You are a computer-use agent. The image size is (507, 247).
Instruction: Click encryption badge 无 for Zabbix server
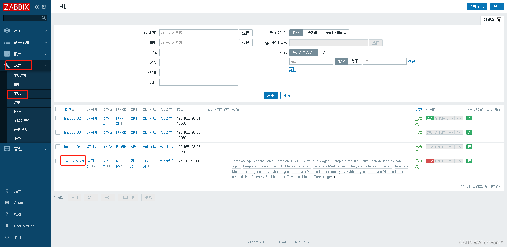(x=469, y=161)
